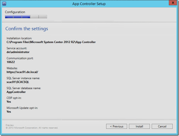Click the Configuration step label
The width and height of the screenshot is (179, 136).
[15, 12]
